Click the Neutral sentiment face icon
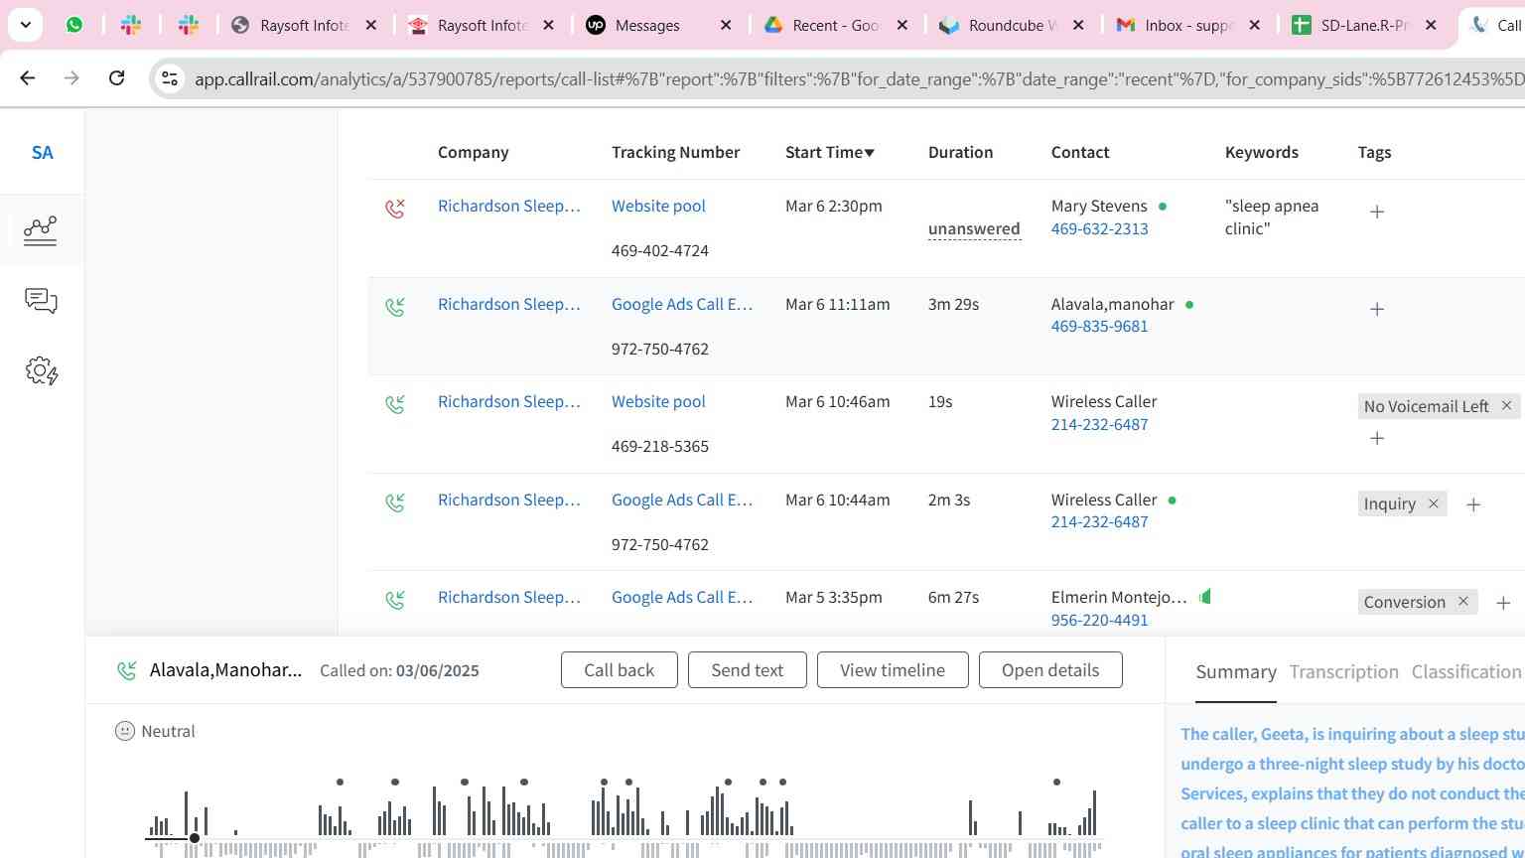 [125, 731]
